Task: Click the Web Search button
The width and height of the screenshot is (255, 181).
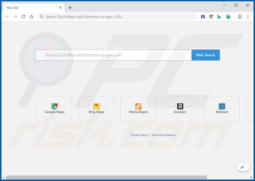Action: coord(206,55)
